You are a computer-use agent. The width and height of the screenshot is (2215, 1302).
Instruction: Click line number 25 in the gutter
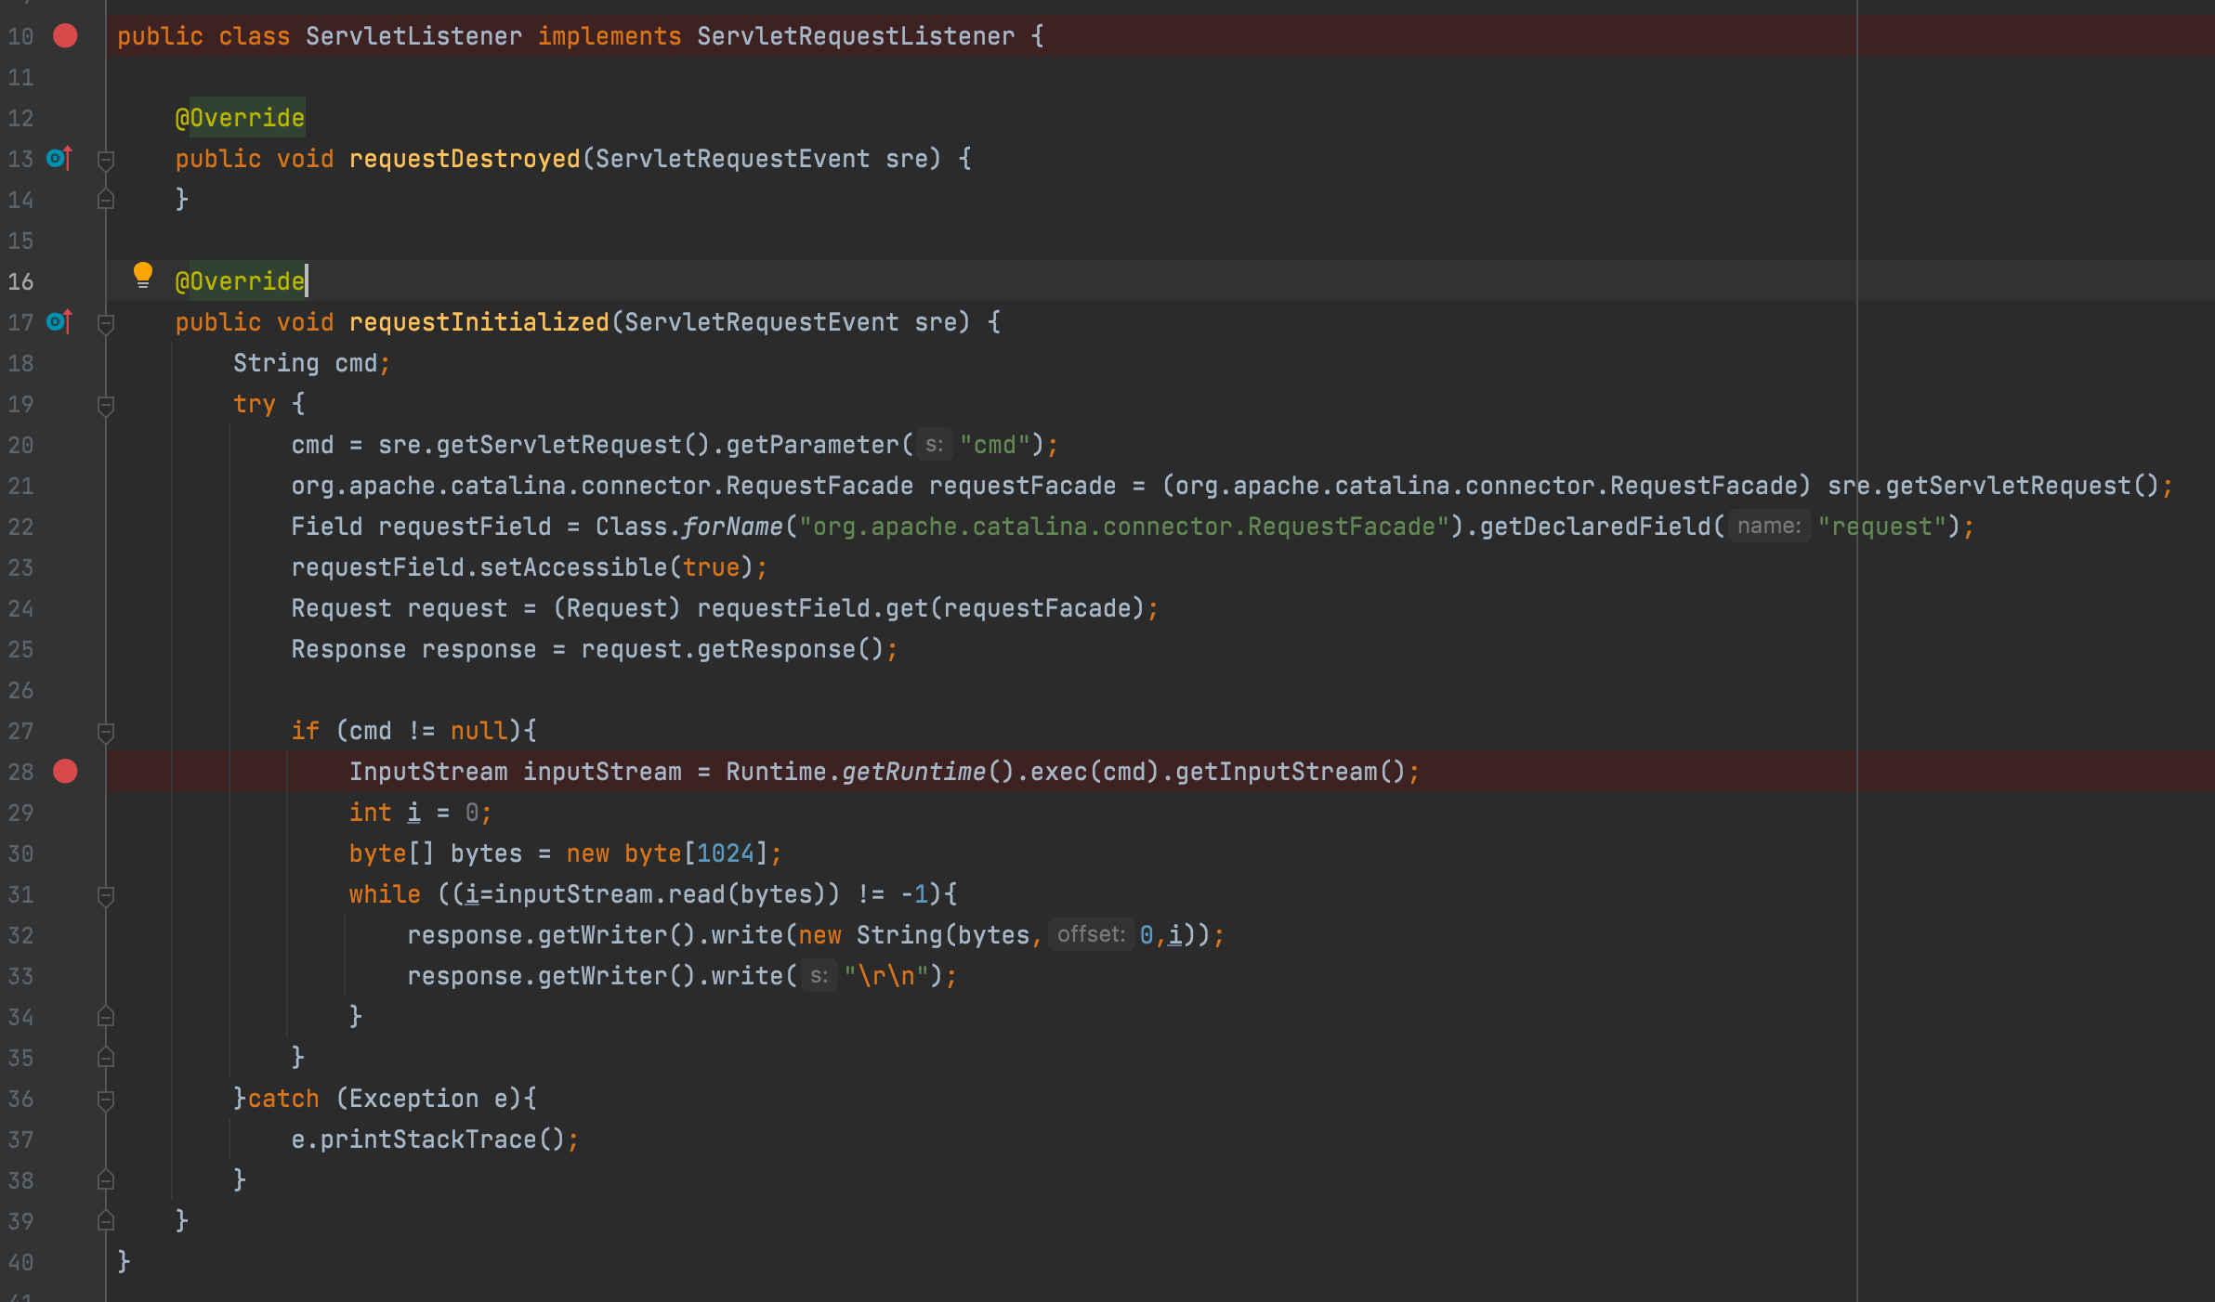tap(20, 650)
